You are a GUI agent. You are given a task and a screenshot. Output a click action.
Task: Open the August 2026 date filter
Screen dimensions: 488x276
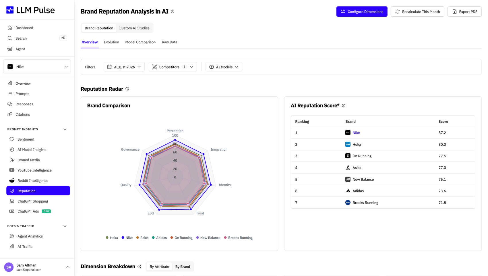(124, 67)
